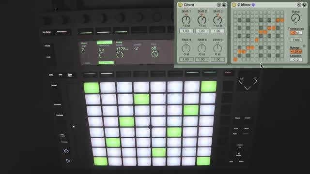310x174 pixels.
Task: Click the Scale note matrix grid
Action: pos(258,36)
